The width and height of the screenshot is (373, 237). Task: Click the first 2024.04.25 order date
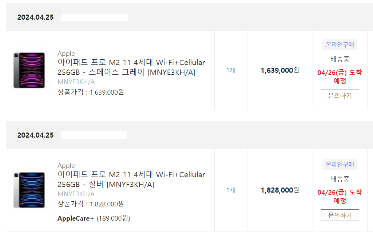tap(35, 17)
